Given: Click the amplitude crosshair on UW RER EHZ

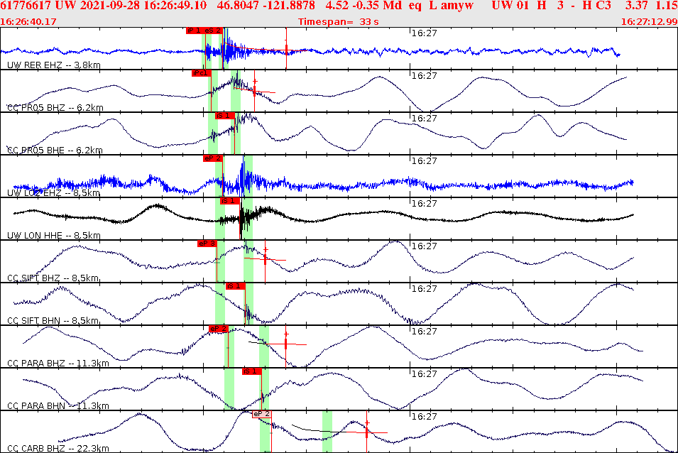Looking at the screenshot, I should coord(288,50).
